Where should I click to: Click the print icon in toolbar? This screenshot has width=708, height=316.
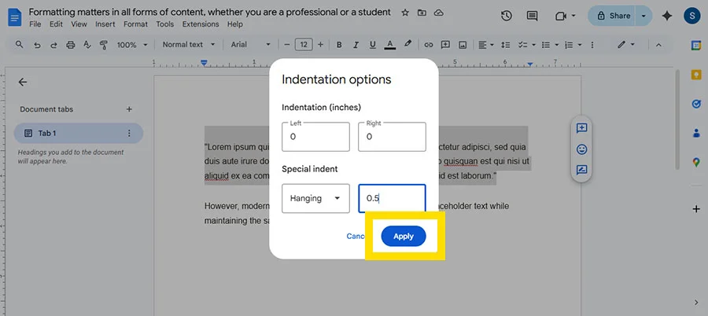[x=71, y=45]
